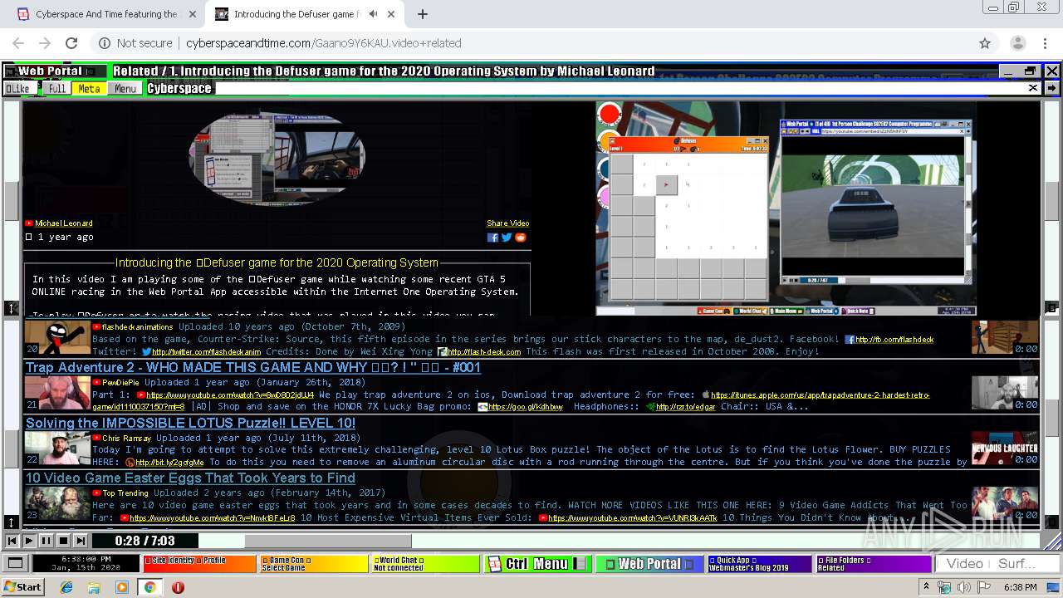This screenshot has height=598, width=1063.
Task: Share video on Twitter
Action: 507,238
